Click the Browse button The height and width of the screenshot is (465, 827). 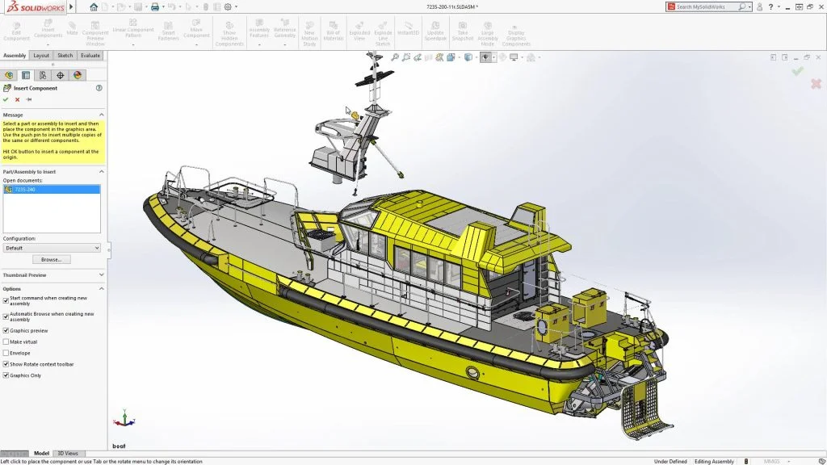click(51, 259)
